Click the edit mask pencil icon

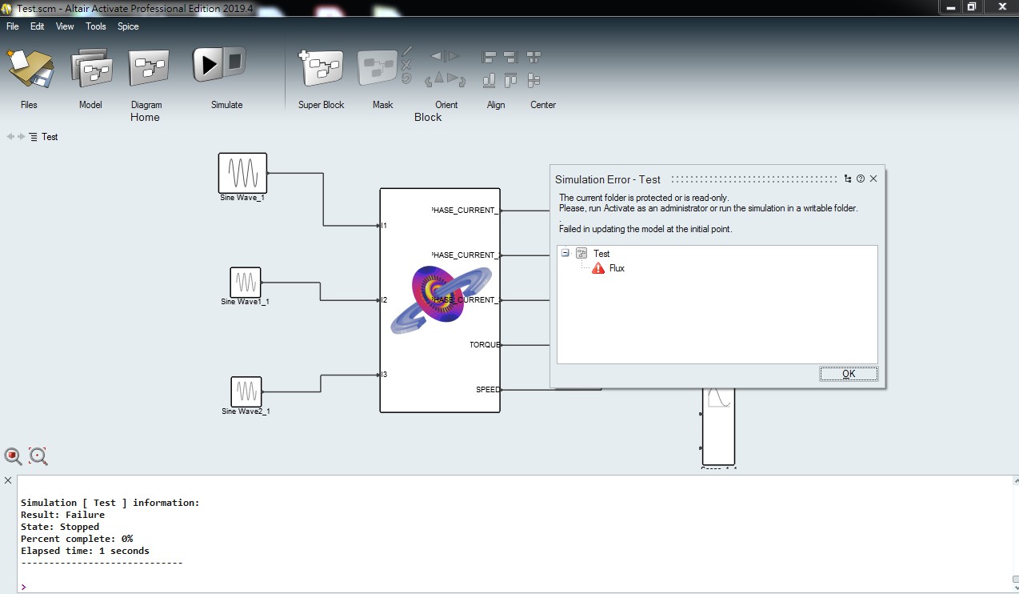(x=406, y=51)
